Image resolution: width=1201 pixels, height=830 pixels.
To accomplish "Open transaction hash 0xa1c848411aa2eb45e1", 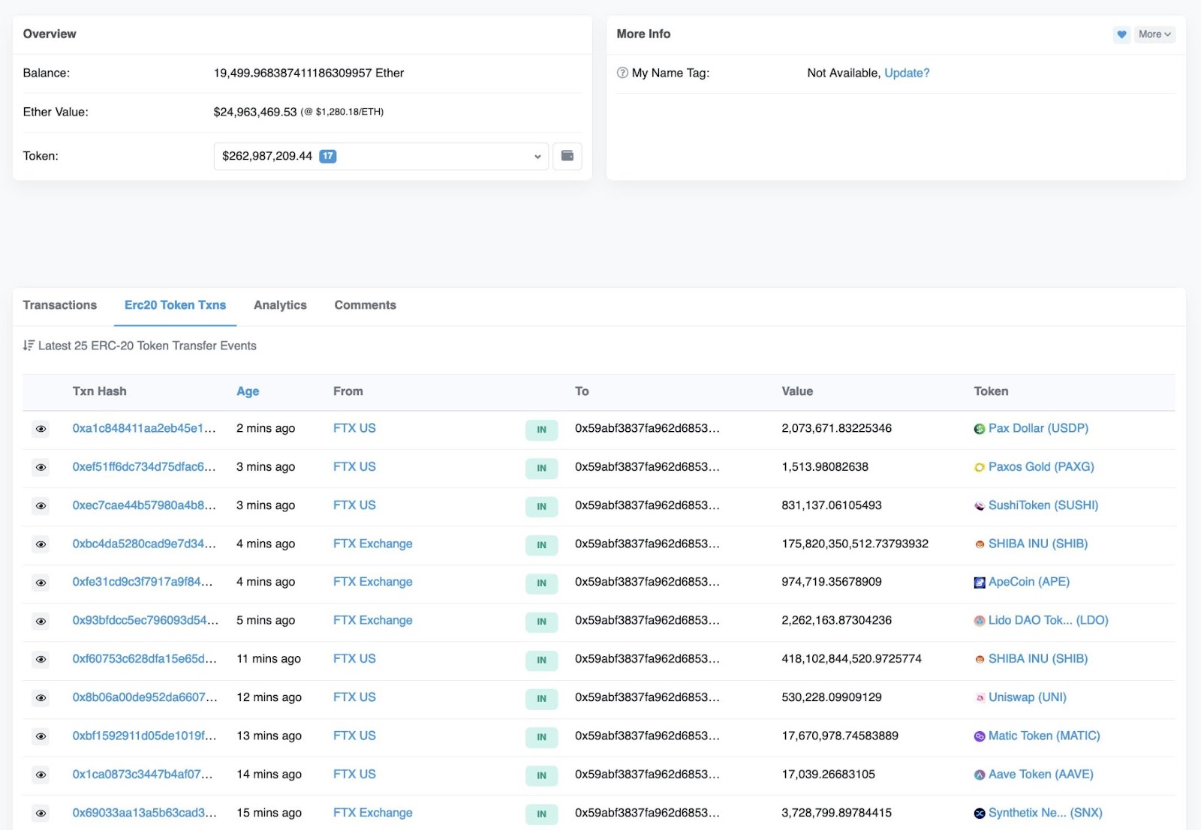I will [x=144, y=428].
